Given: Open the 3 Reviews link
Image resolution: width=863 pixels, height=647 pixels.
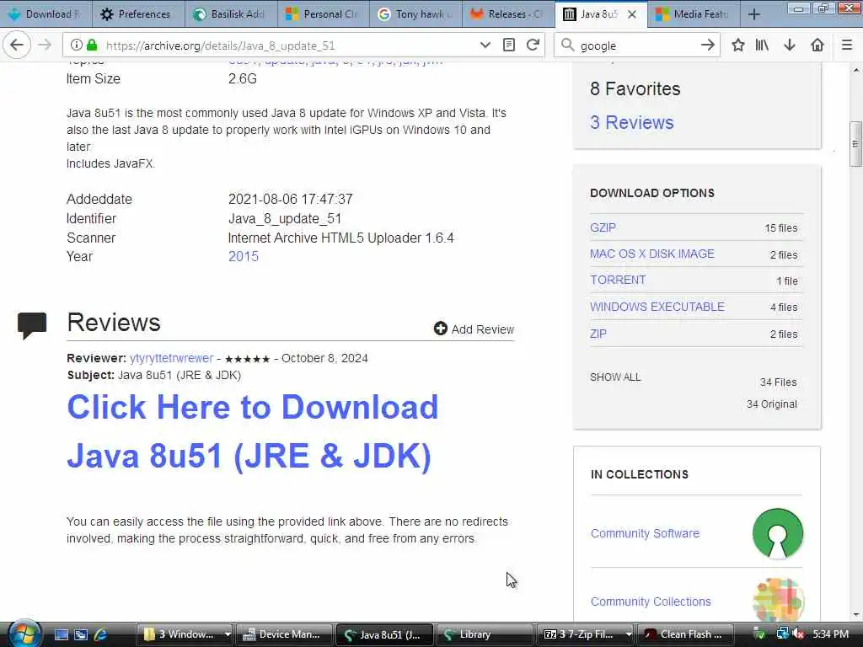Looking at the screenshot, I should (632, 122).
